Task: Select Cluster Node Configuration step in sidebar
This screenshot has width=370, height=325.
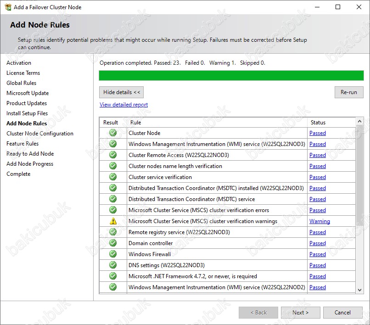Action: pos(40,134)
